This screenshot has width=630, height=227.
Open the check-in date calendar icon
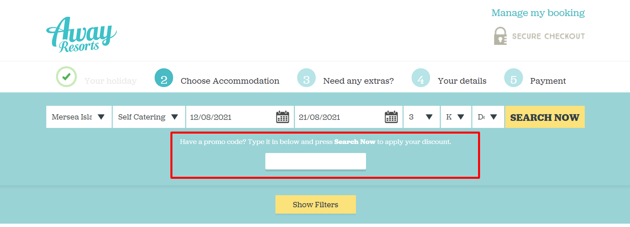[282, 117]
